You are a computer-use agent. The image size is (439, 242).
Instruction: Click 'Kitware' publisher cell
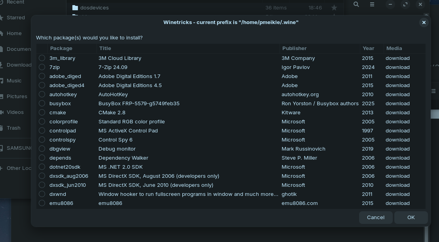pos(291,112)
